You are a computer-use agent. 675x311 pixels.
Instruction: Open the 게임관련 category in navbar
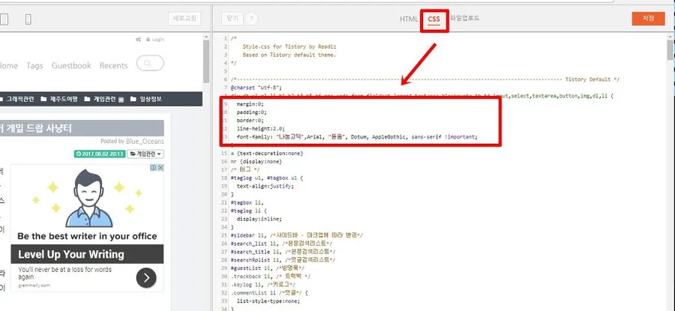[104, 99]
